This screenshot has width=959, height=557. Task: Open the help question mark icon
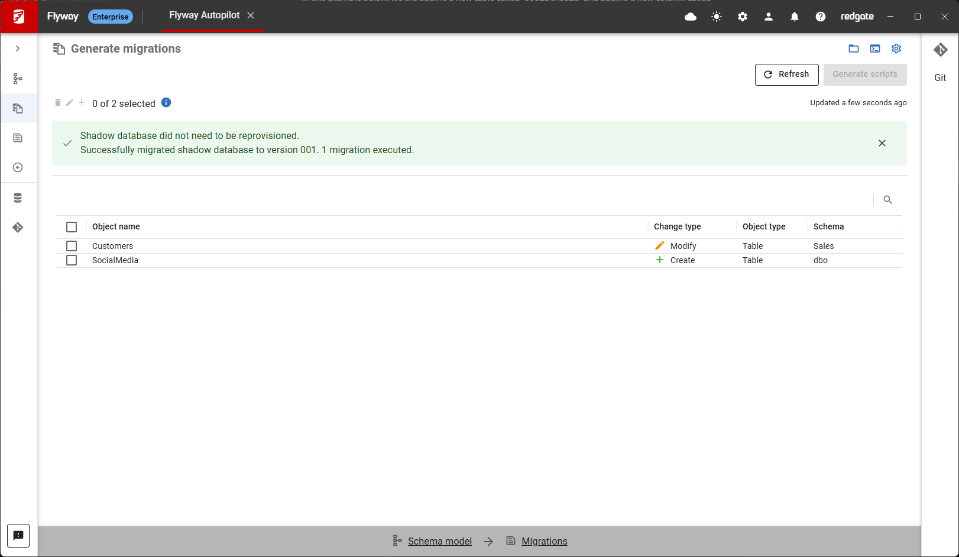coord(821,17)
